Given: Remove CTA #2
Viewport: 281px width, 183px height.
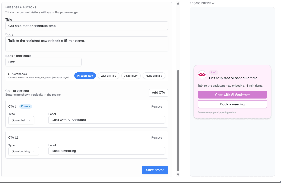Looking at the screenshot, I should tap(157, 138).
